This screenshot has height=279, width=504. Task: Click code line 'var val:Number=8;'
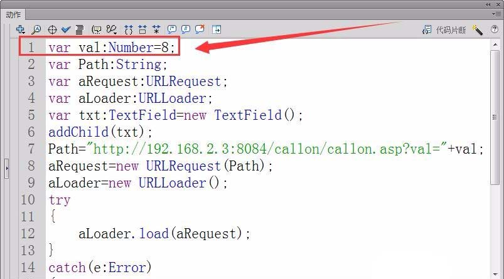(x=112, y=48)
